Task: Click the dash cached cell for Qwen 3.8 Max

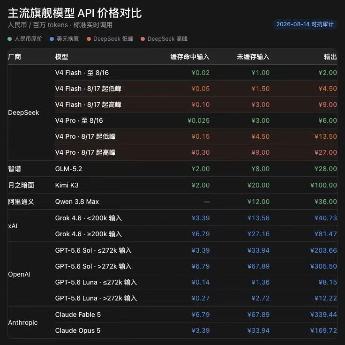Action: point(207,202)
